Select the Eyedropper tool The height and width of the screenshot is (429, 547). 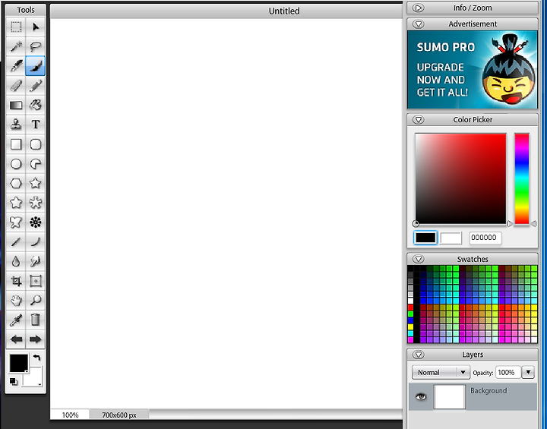[16, 320]
